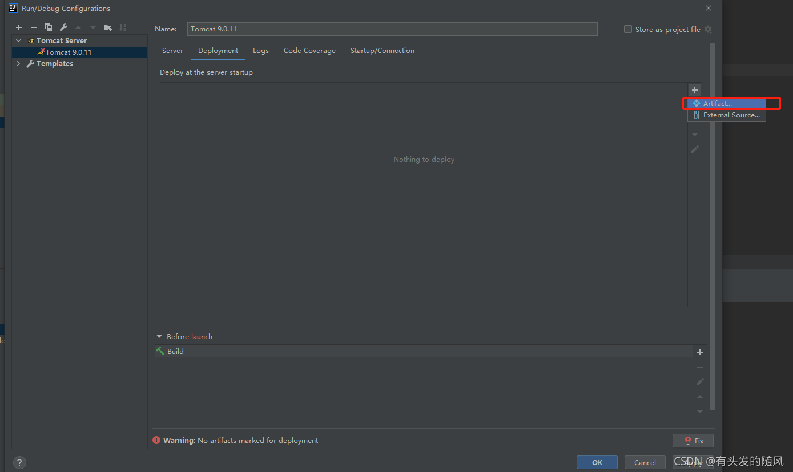Select Tomcat 9.0.11 configuration
Viewport: 793px width, 472px height.
point(79,52)
